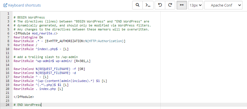Screen dimensions: 247x109
Task: Click the '<IfModule mod_rewrite.c>' line
Action: [36, 33]
